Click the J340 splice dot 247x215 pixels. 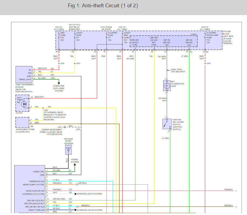[x=205, y=63]
